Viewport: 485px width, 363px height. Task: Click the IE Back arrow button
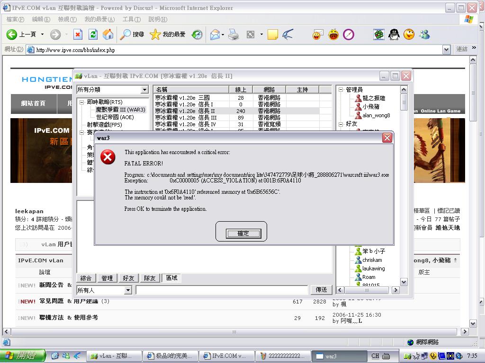(12, 34)
